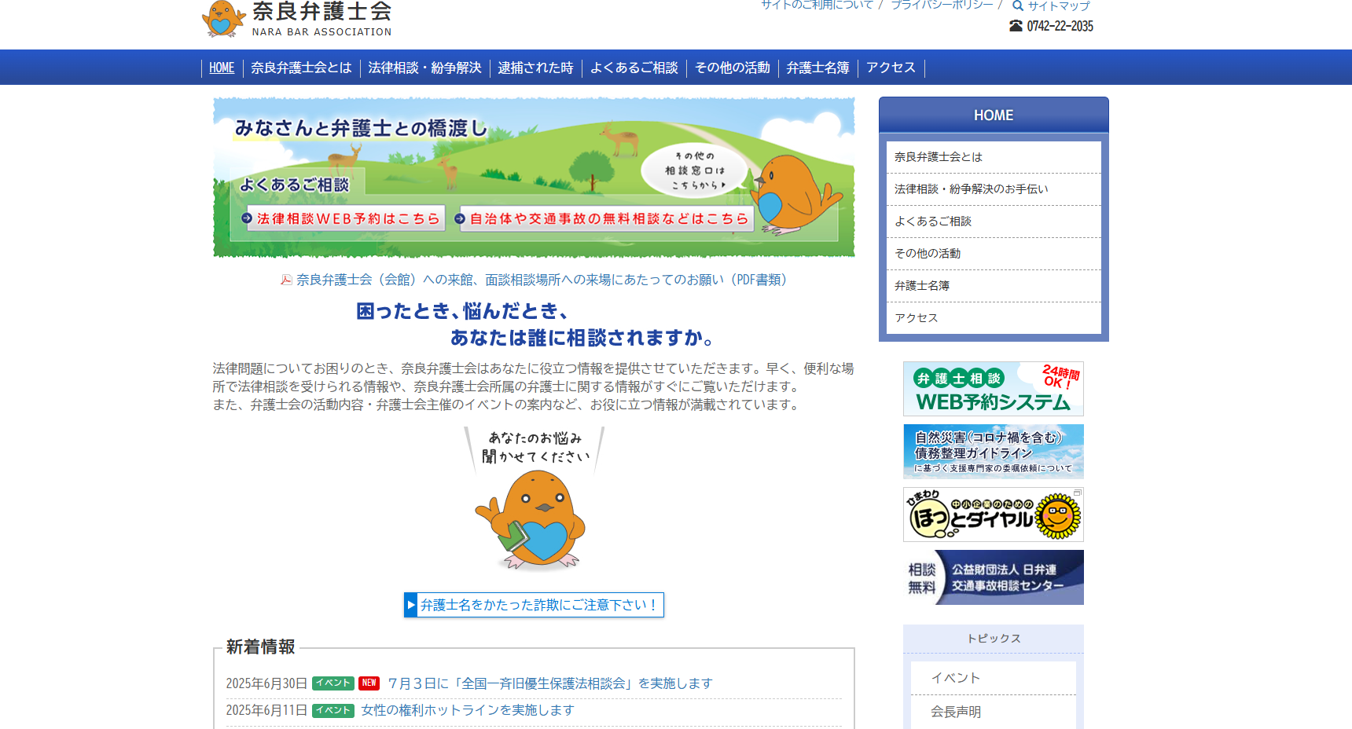Screen dimensions: 1352x729
Task: Click the 奈良弁護士会 site title text
Action: tap(321, 12)
